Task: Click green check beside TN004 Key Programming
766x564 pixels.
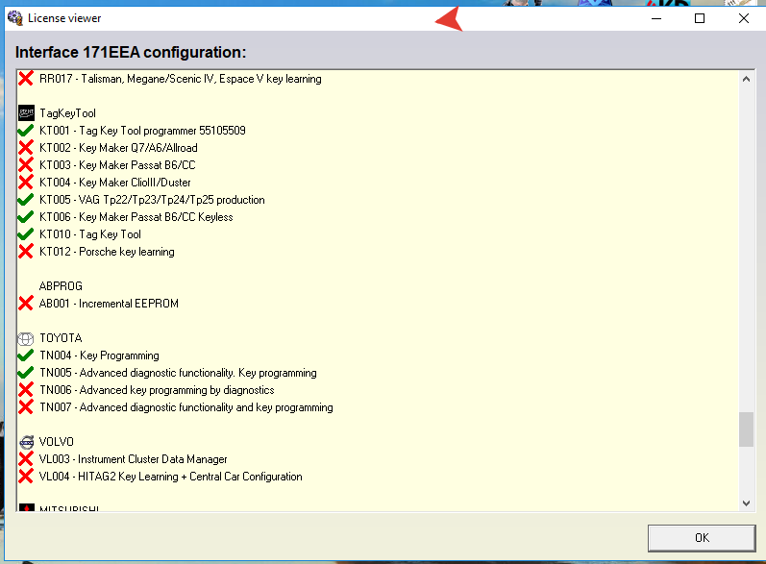Action: point(25,356)
